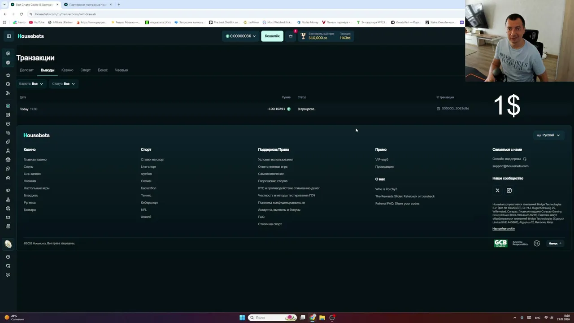The image size is (574, 323).
Task: Switch to the Казино tab
Action: (x=67, y=70)
